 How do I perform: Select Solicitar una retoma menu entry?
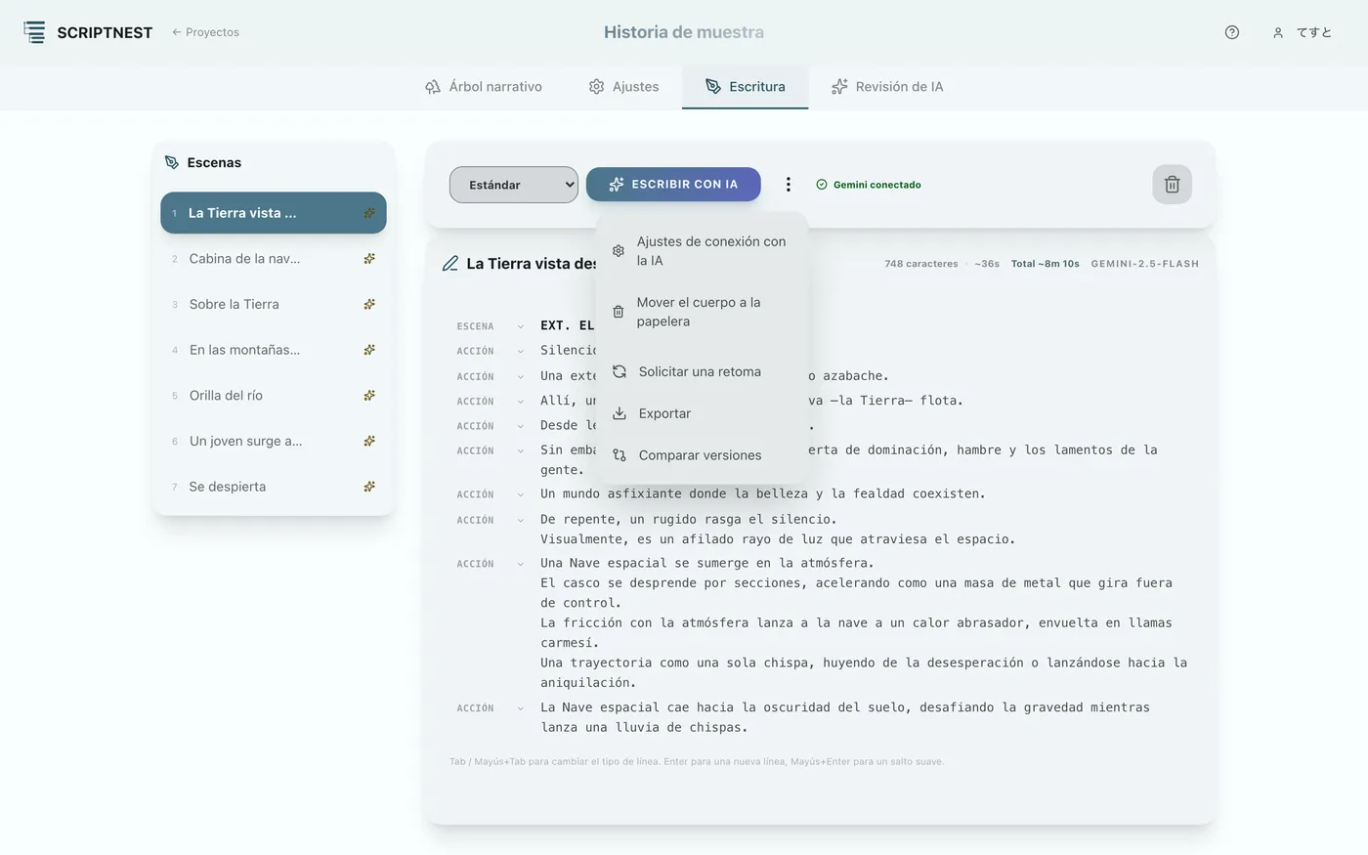(x=702, y=371)
